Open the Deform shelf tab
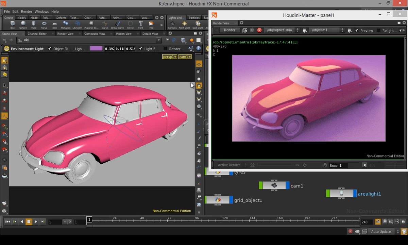 61,18
